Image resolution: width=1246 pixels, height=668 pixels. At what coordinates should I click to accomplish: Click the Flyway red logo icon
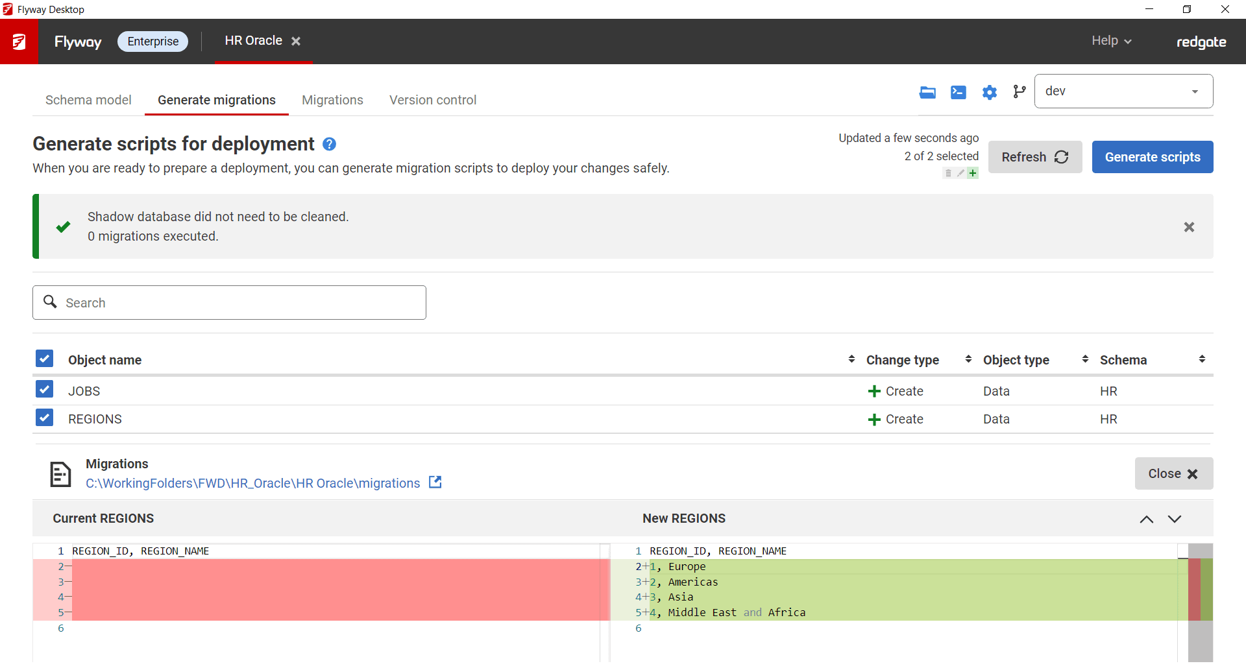click(19, 42)
